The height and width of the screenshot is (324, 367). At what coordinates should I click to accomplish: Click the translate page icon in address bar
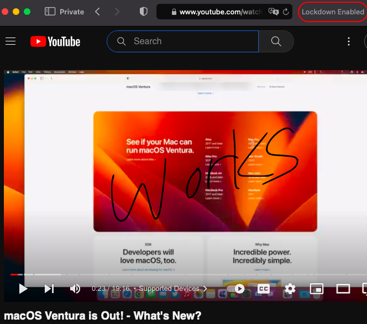(274, 12)
